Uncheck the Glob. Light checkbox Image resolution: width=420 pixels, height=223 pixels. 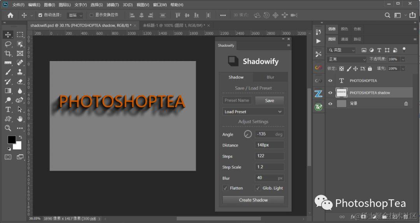258,188
